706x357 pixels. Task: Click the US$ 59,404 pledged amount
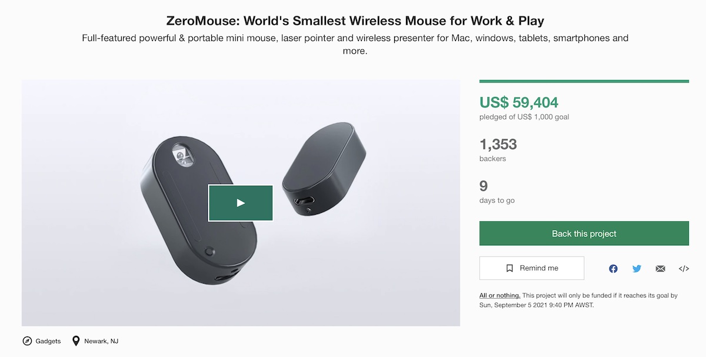[x=518, y=102]
